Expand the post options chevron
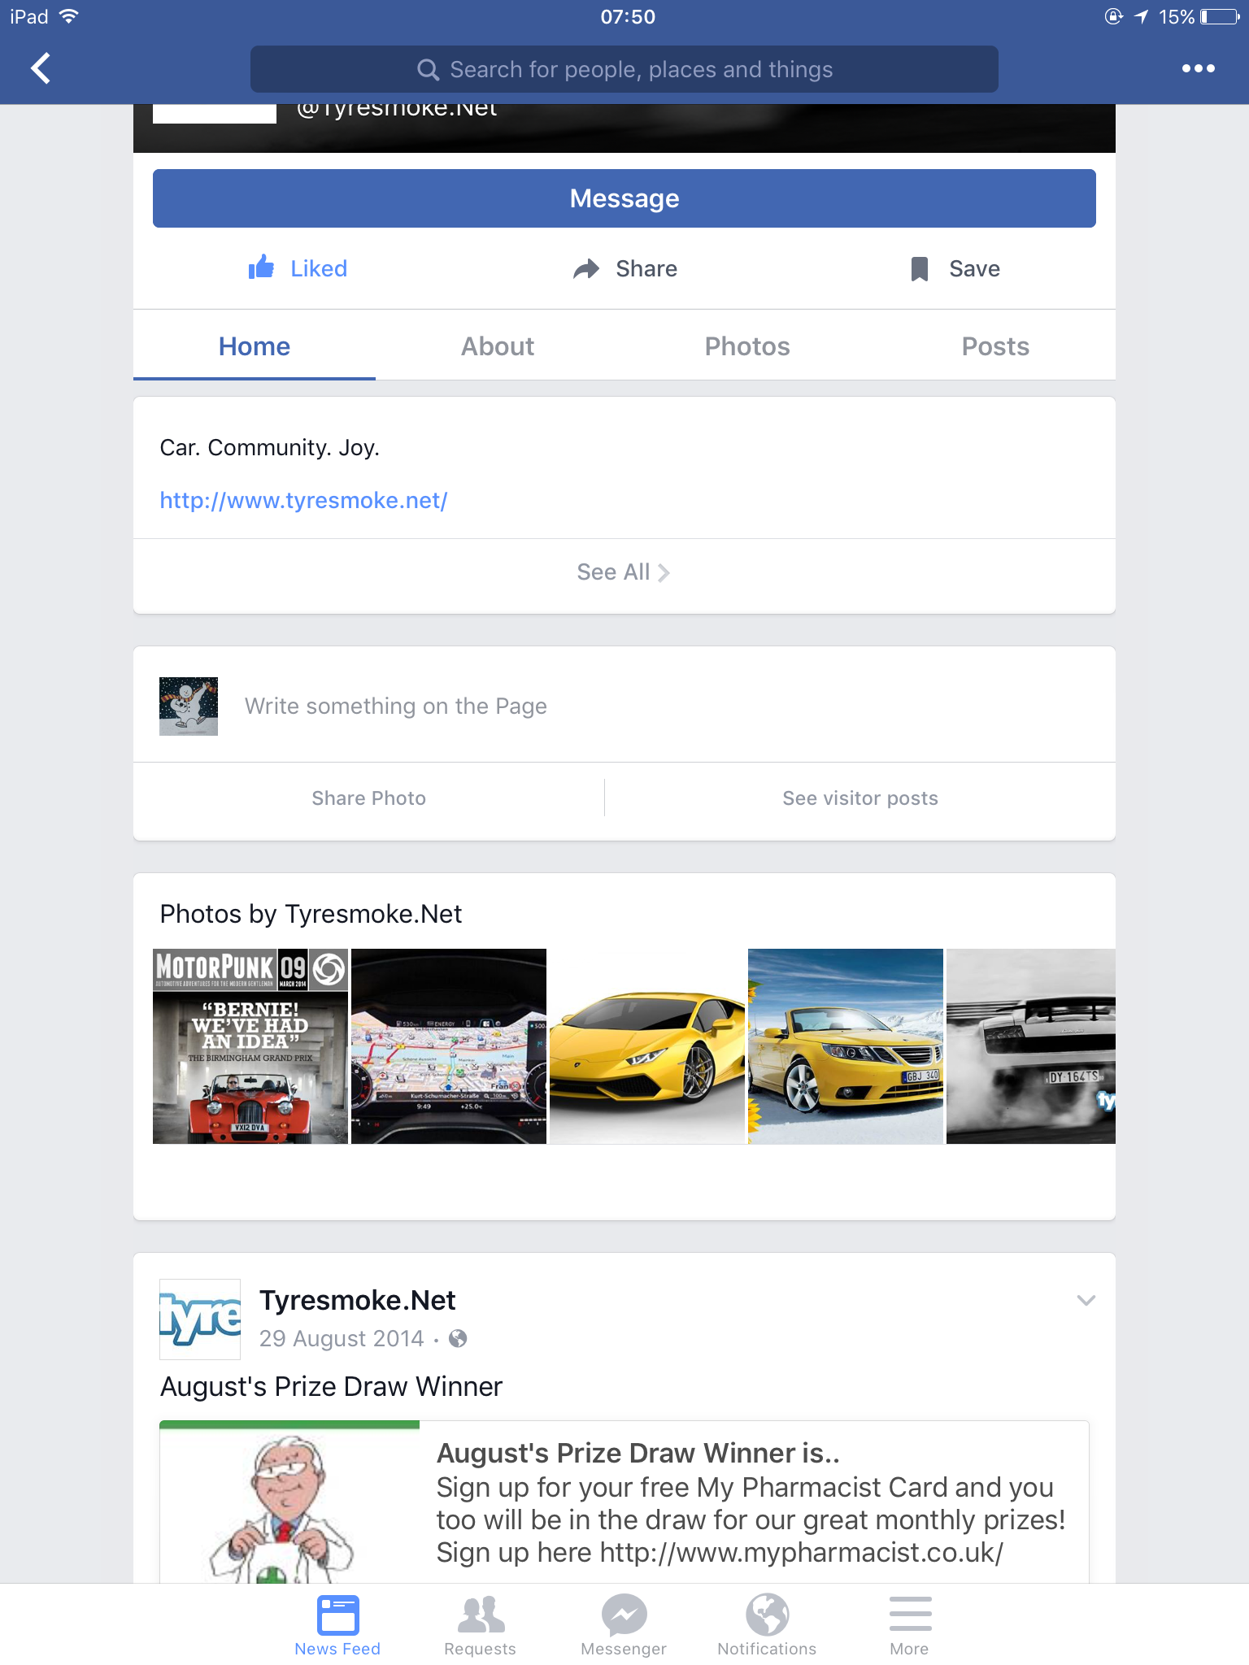The width and height of the screenshot is (1249, 1665). coord(1086,1300)
